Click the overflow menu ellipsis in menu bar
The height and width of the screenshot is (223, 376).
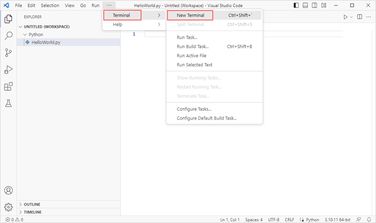coord(109,5)
